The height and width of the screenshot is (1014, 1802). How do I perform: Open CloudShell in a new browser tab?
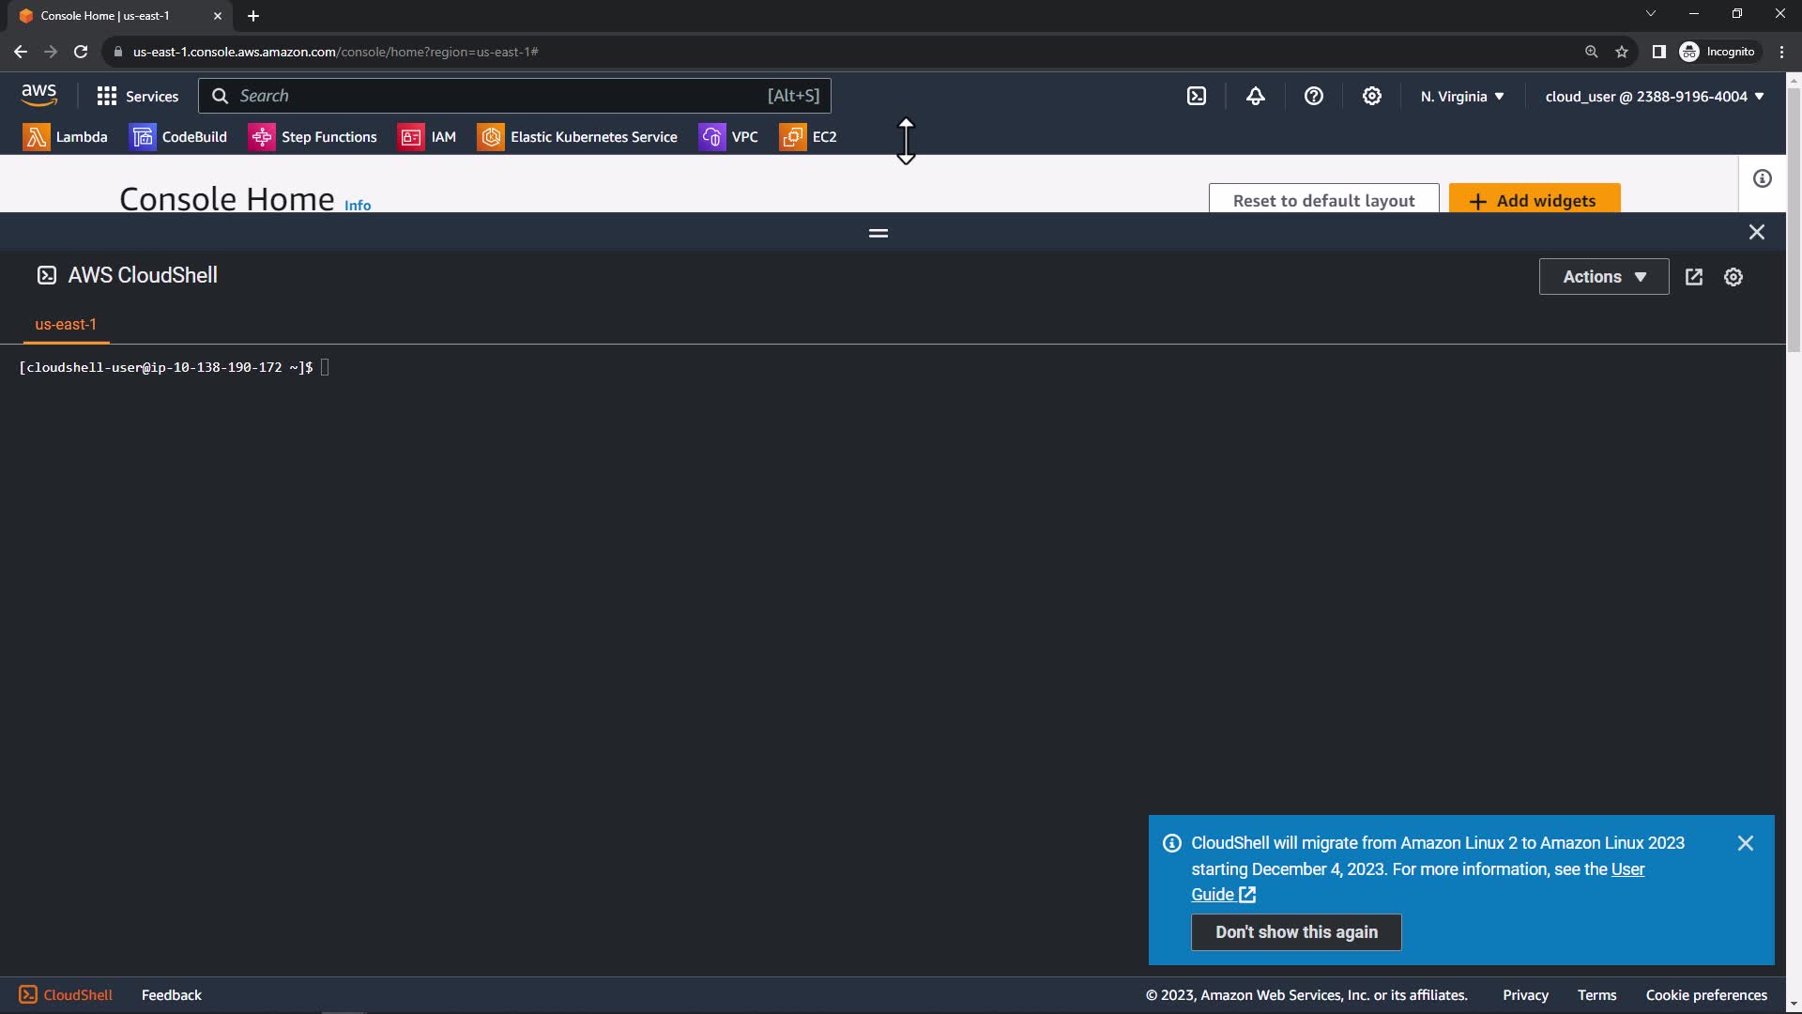[1693, 277]
